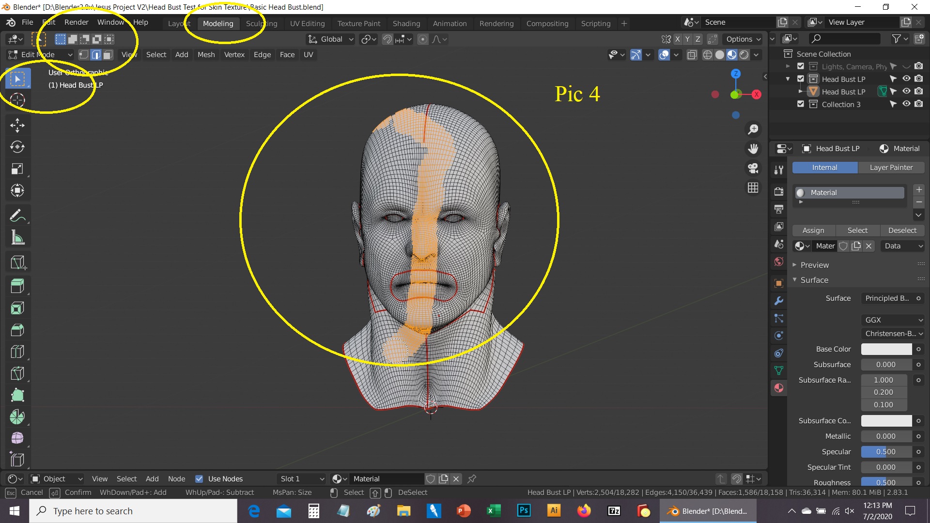Select the Rotate tool
930x523 pixels.
pos(17,147)
